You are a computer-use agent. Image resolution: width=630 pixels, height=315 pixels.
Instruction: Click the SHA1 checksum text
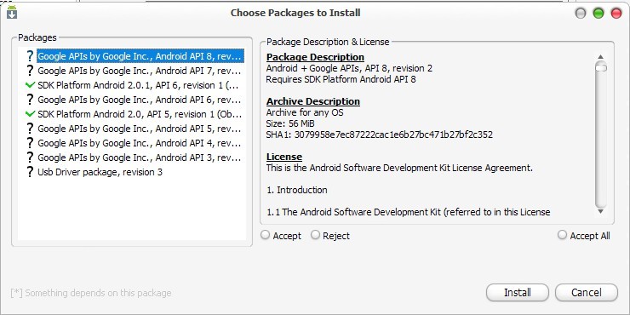(380, 135)
